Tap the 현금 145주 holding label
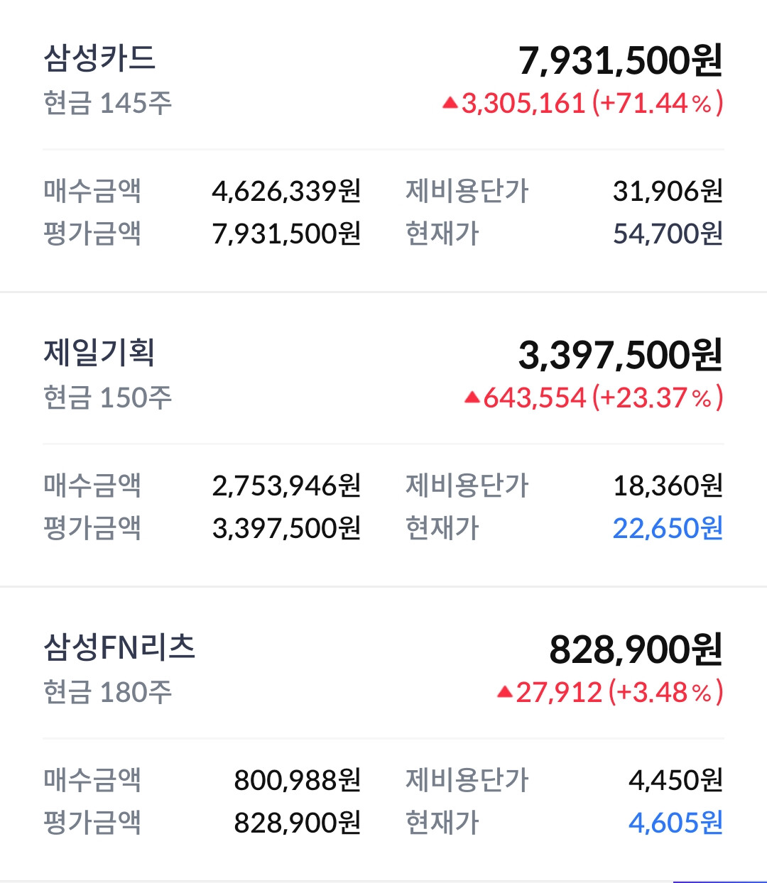The image size is (767, 883). pos(107,104)
